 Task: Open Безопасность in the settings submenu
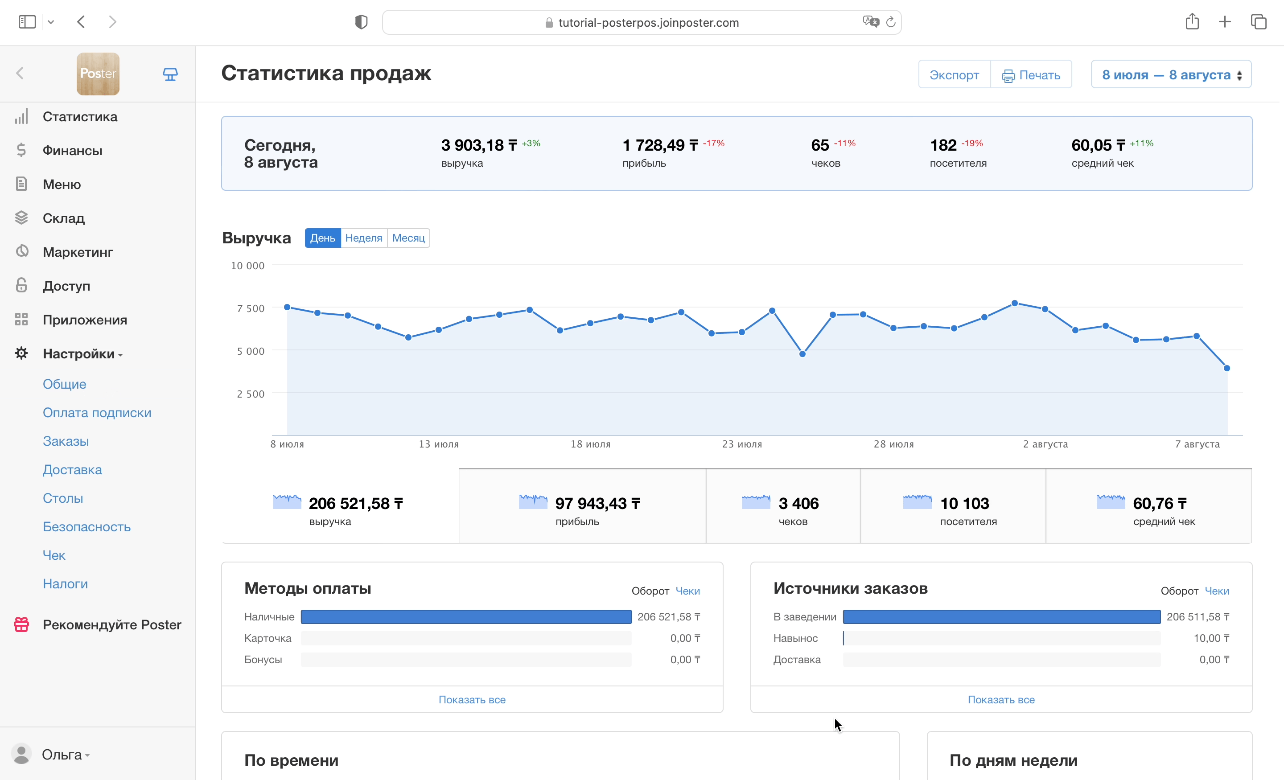[x=86, y=527]
